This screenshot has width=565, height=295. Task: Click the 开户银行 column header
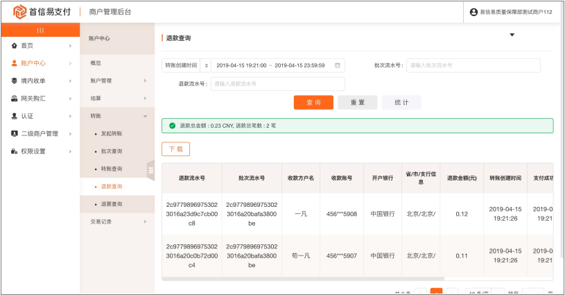pyautogui.click(x=382, y=178)
